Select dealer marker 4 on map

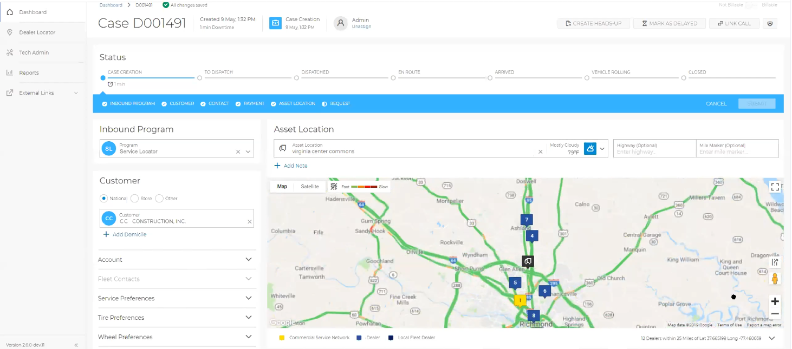[532, 236]
